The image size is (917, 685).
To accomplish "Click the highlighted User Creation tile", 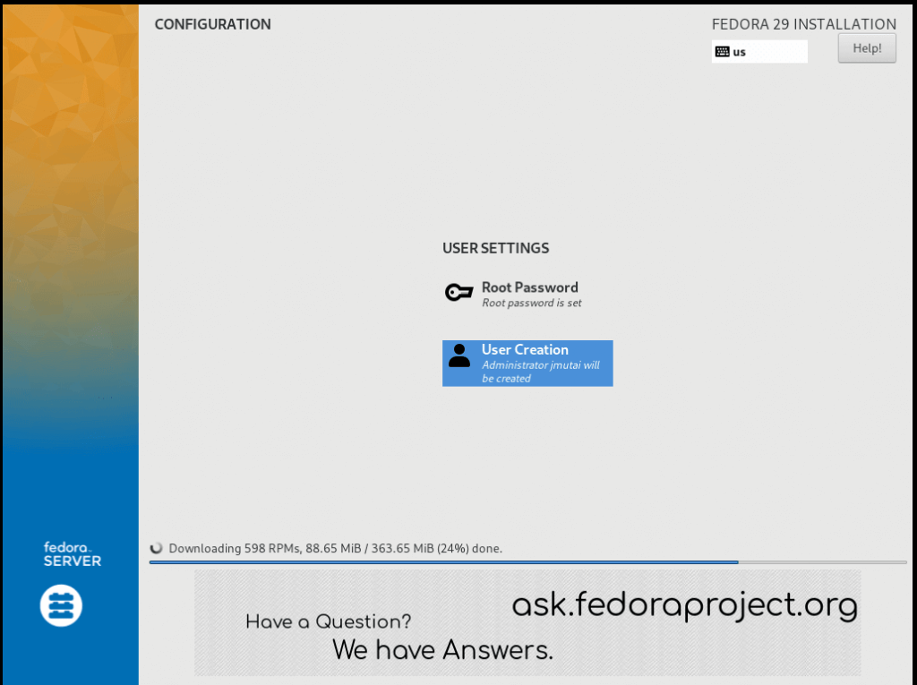I will click(527, 363).
